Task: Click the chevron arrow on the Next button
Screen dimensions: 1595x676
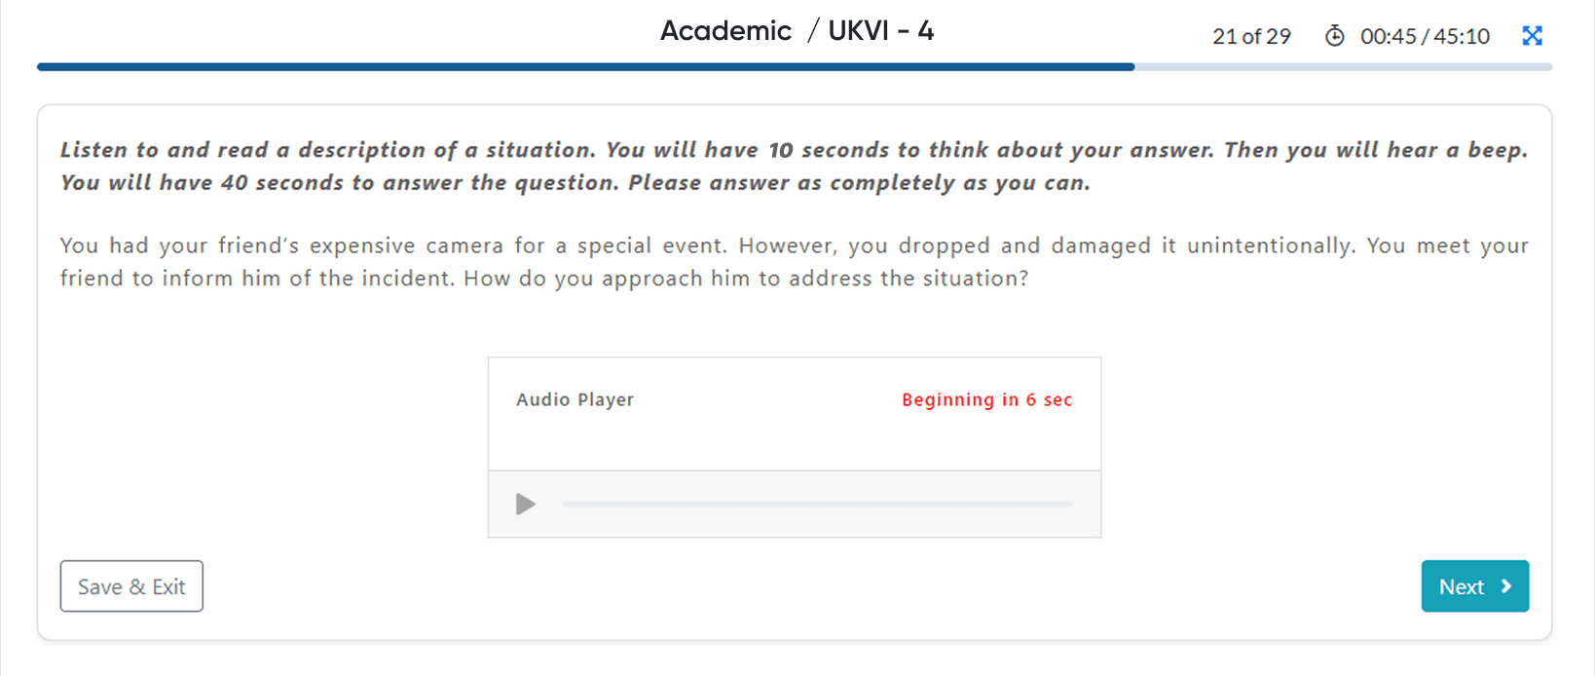Action: click(x=1506, y=586)
